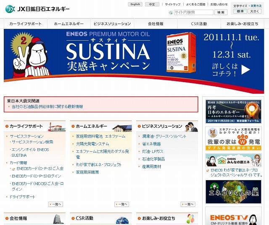Open エンジンオイル ENEOS SUSTINA link

click(x=30, y=153)
